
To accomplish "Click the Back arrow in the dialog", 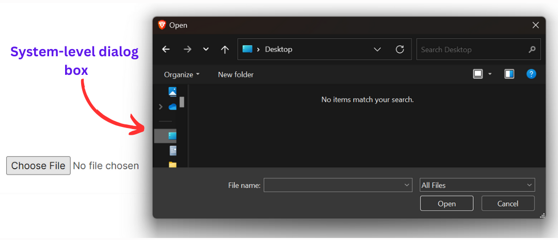I will (166, 50).
